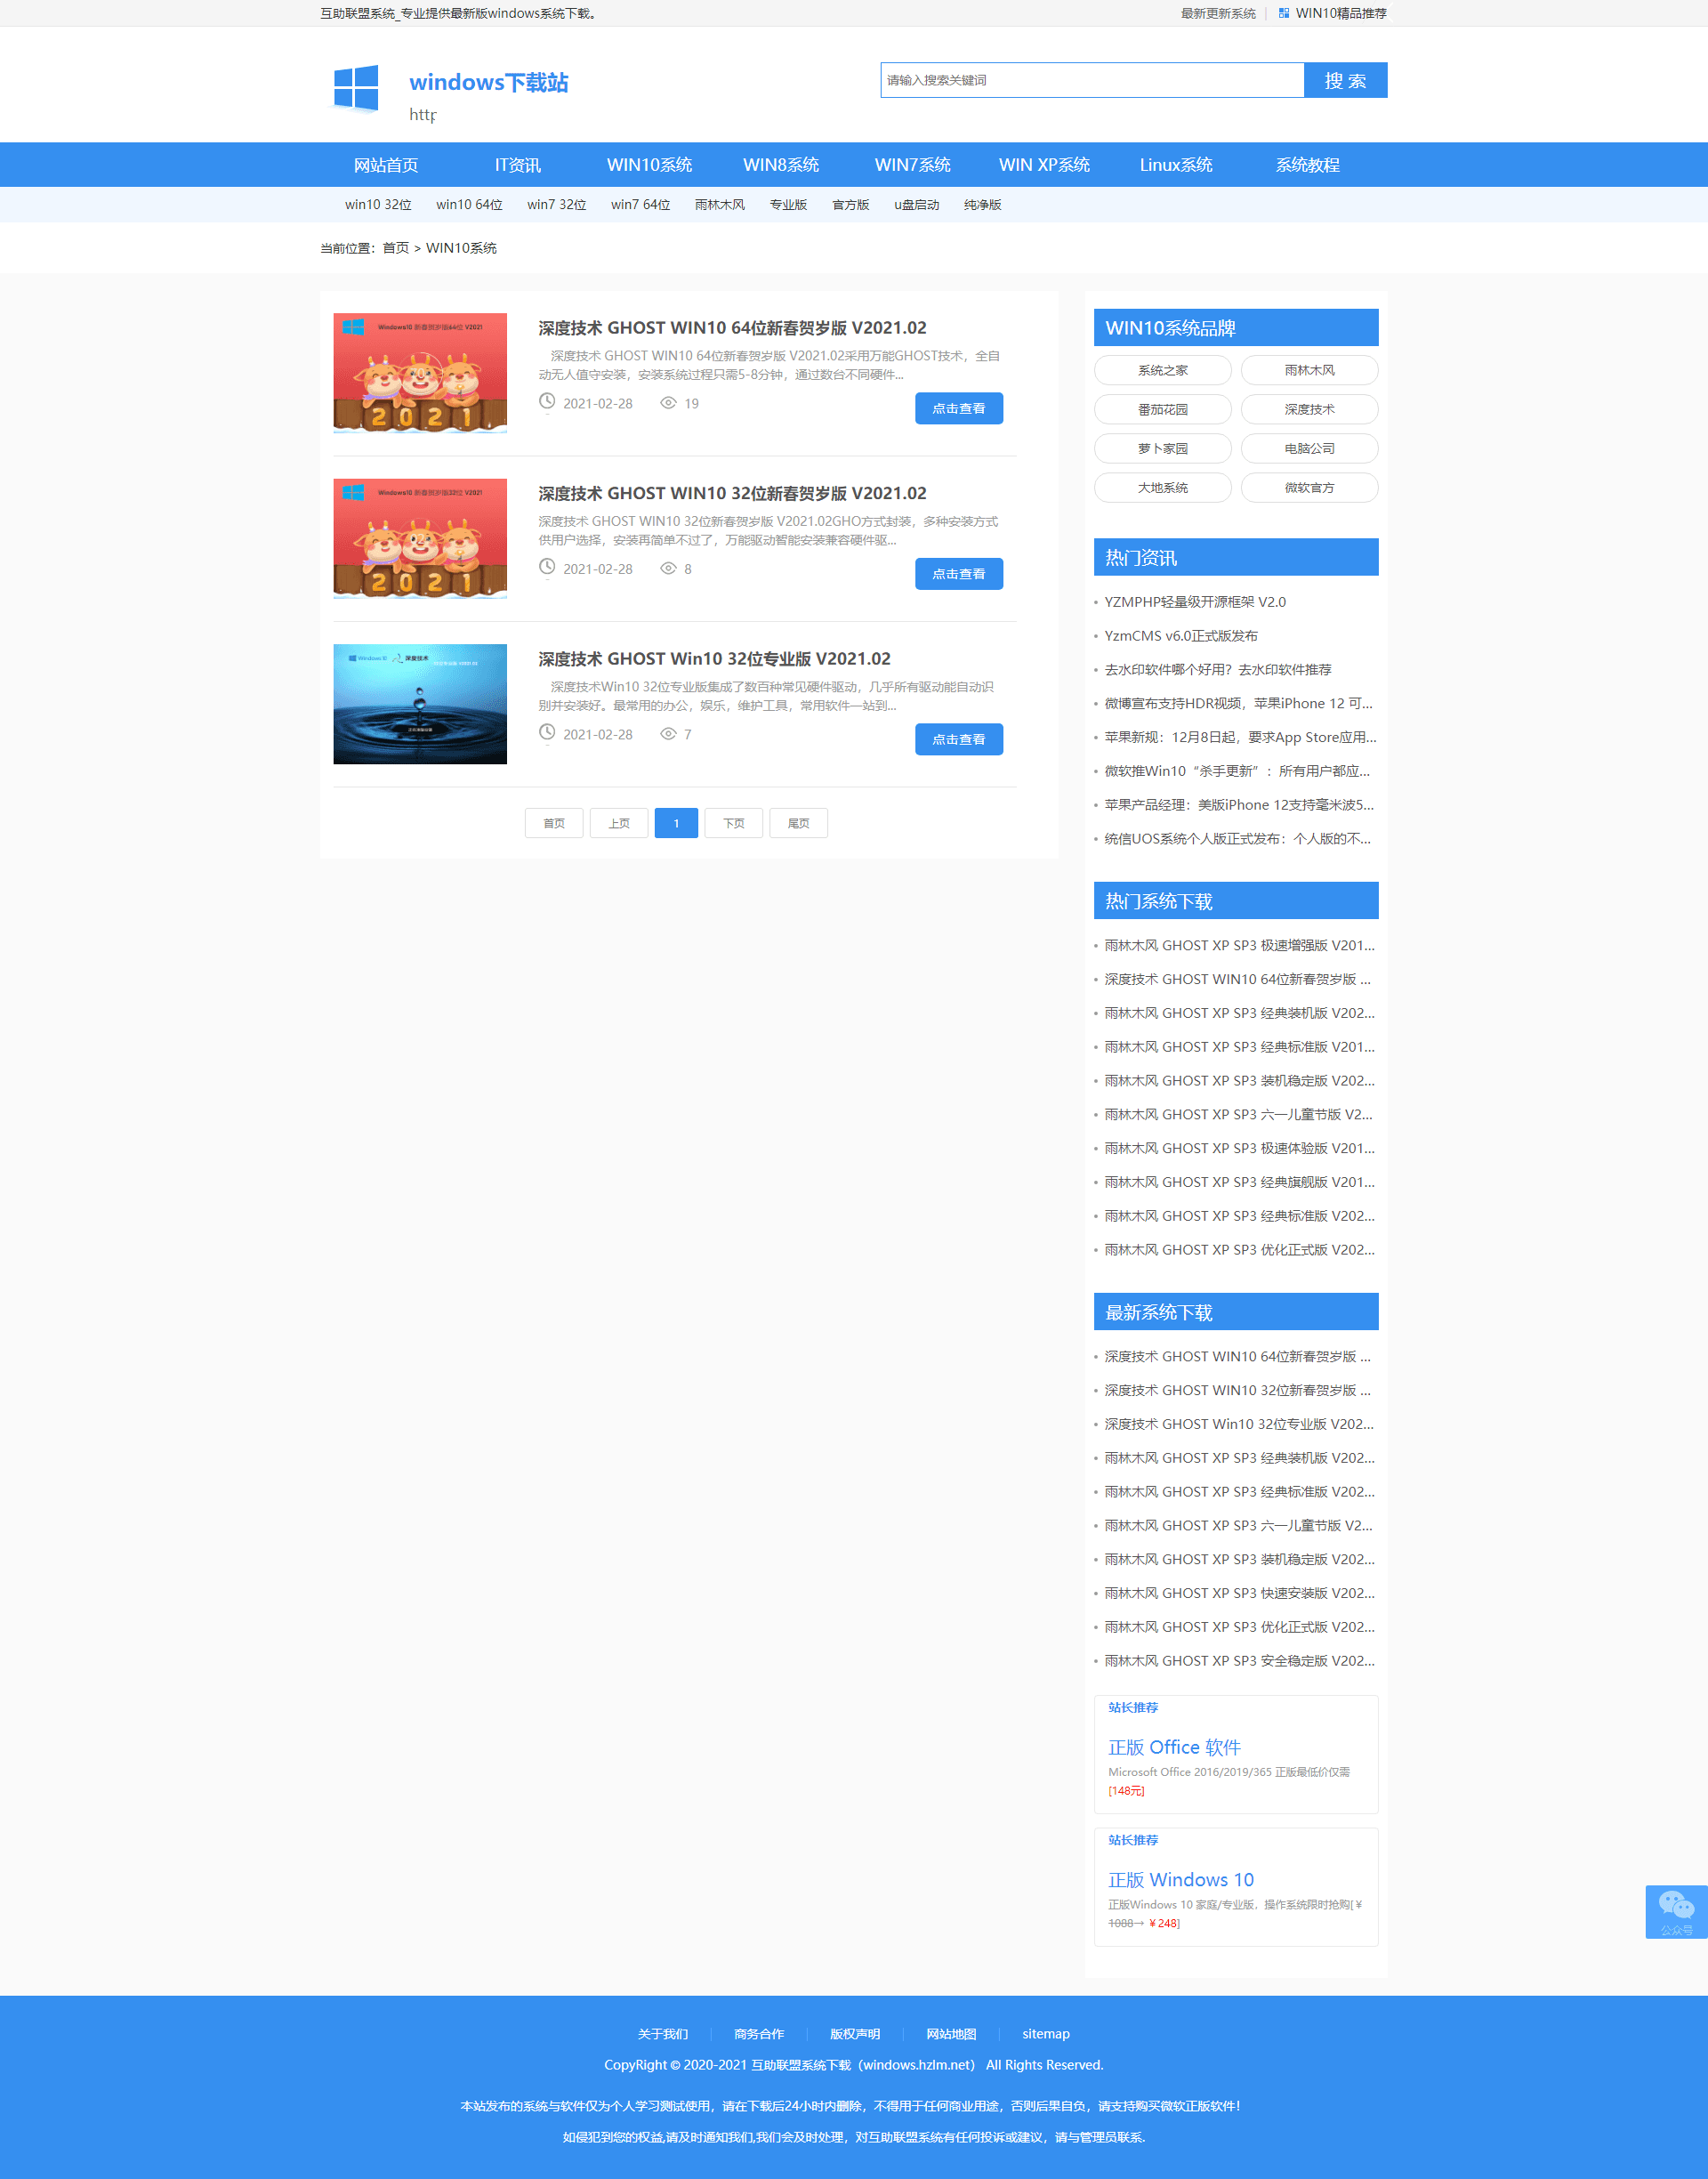The width and height of the screenshot is (1708, 2179).
Task: Open the WIN10系统 navigation item
Action: (x=649, y=165)
